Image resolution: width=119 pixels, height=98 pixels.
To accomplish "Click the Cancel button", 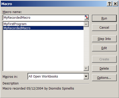I will tap(104, 28).
